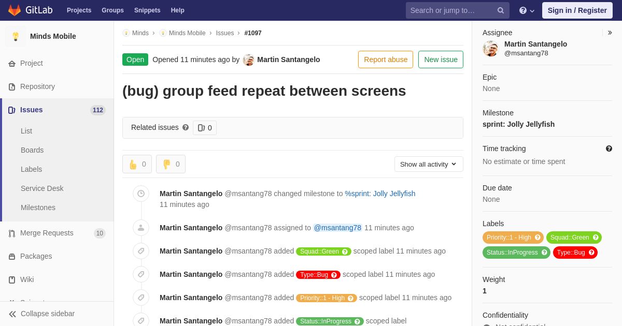
Task: Open Boards in sidebar
Action: point(32,150)
